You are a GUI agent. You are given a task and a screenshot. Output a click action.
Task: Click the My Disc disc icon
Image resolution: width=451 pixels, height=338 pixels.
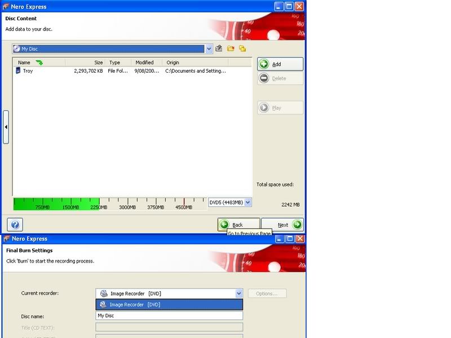(x=17, y=48)
